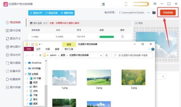Open the 批量命名 batch rename tool
The height and width of the screenshot is (107, 181).
13,71
